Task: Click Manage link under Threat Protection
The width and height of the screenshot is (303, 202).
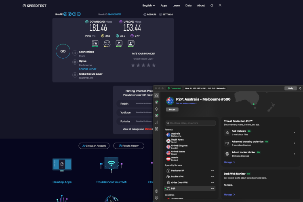Action: (229, 162)
